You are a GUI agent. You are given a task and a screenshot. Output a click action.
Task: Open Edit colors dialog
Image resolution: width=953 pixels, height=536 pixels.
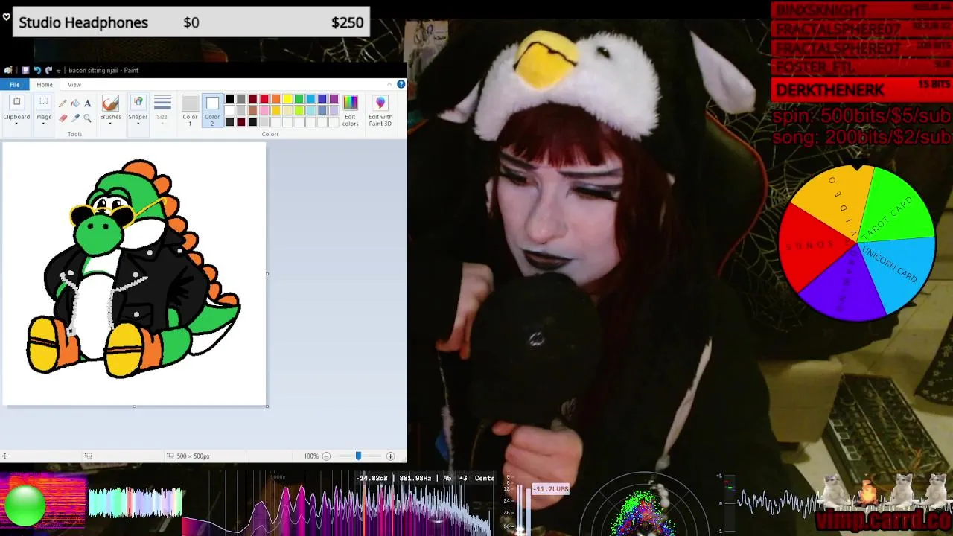[350, 109]
